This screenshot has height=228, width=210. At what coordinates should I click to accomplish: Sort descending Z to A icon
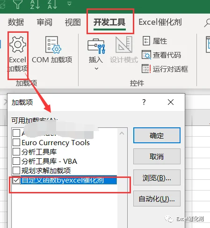click(x=52, y=4)
